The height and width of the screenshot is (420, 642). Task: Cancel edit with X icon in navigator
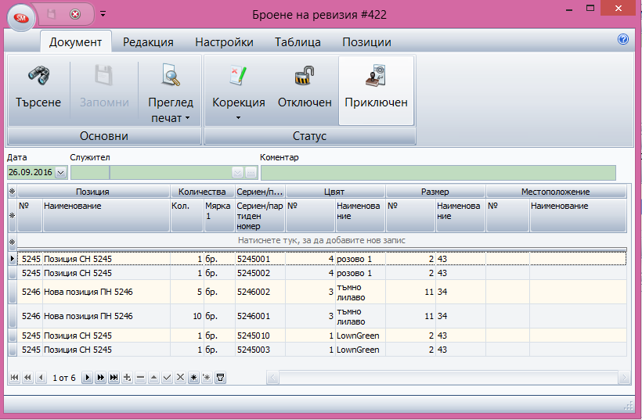pyautogui.click(x=180, y=378)
